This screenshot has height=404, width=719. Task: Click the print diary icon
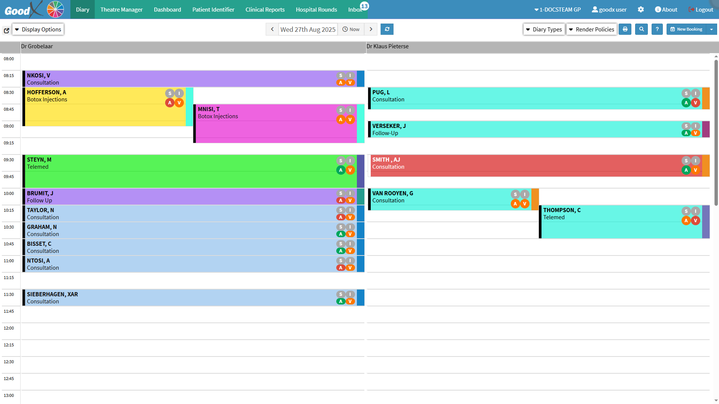click(625, 29)
